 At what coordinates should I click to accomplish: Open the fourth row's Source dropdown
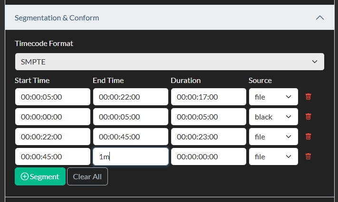[x=273, y=156]
